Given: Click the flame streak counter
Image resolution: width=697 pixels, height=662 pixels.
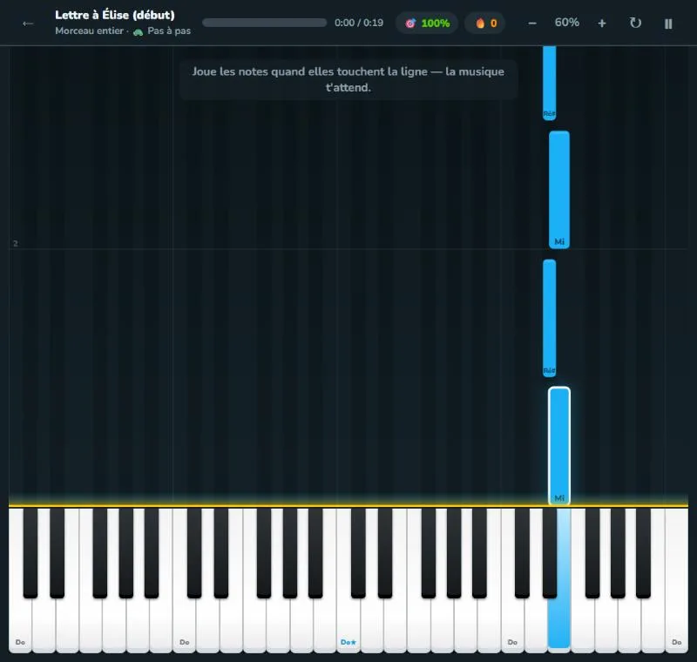Looking at the screenshot, I should [485, 24].
